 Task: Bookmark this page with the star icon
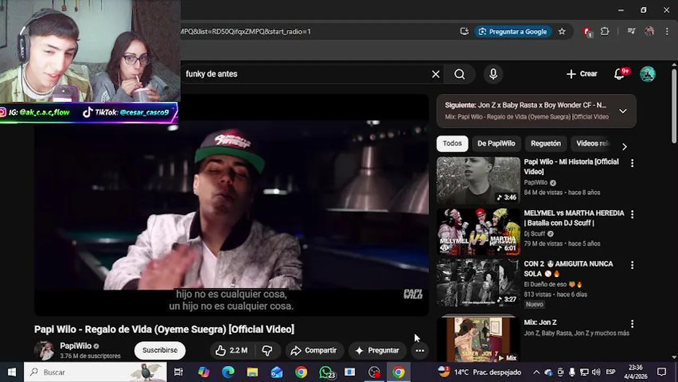click(x=562, y=31)
